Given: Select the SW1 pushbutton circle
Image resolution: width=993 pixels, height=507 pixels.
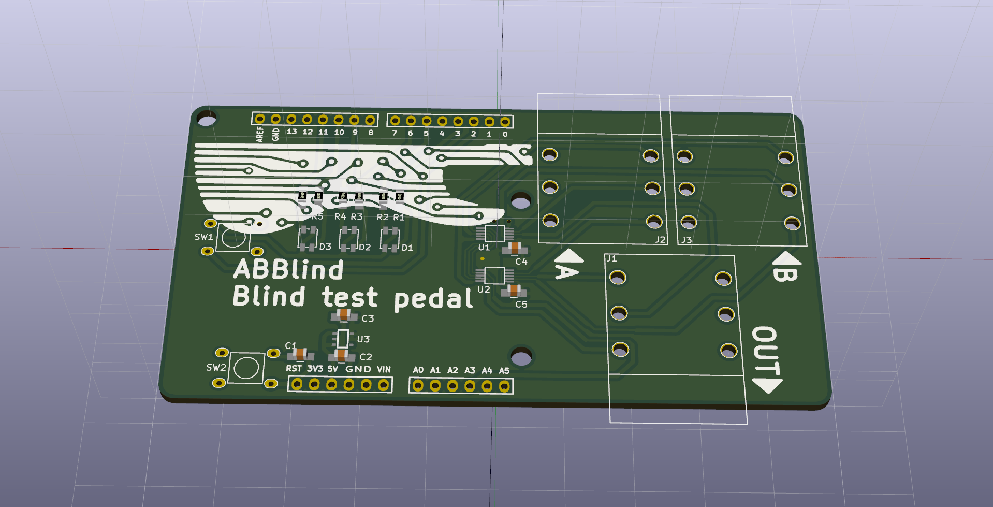Looking at the screenshot, I should 233,237.
